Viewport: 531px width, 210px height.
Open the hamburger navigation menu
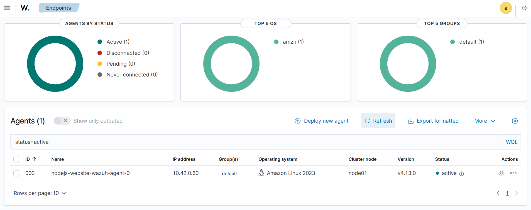point(7,8)
